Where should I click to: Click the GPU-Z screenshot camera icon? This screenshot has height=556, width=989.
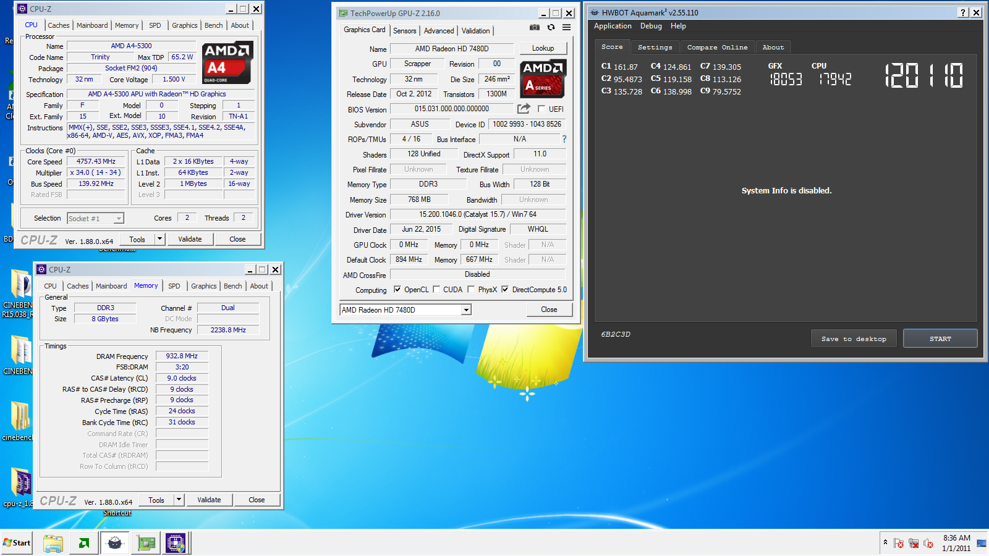[x=535, y=27]
